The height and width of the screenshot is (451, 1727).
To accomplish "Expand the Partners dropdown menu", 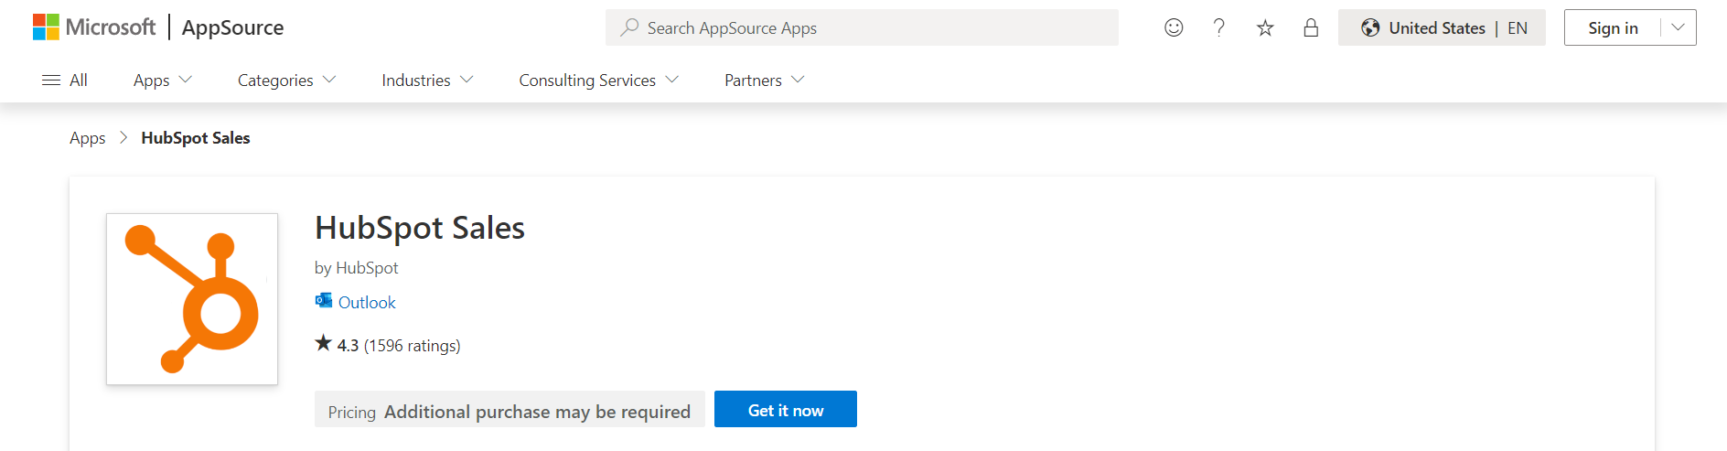I will (765, 81).
